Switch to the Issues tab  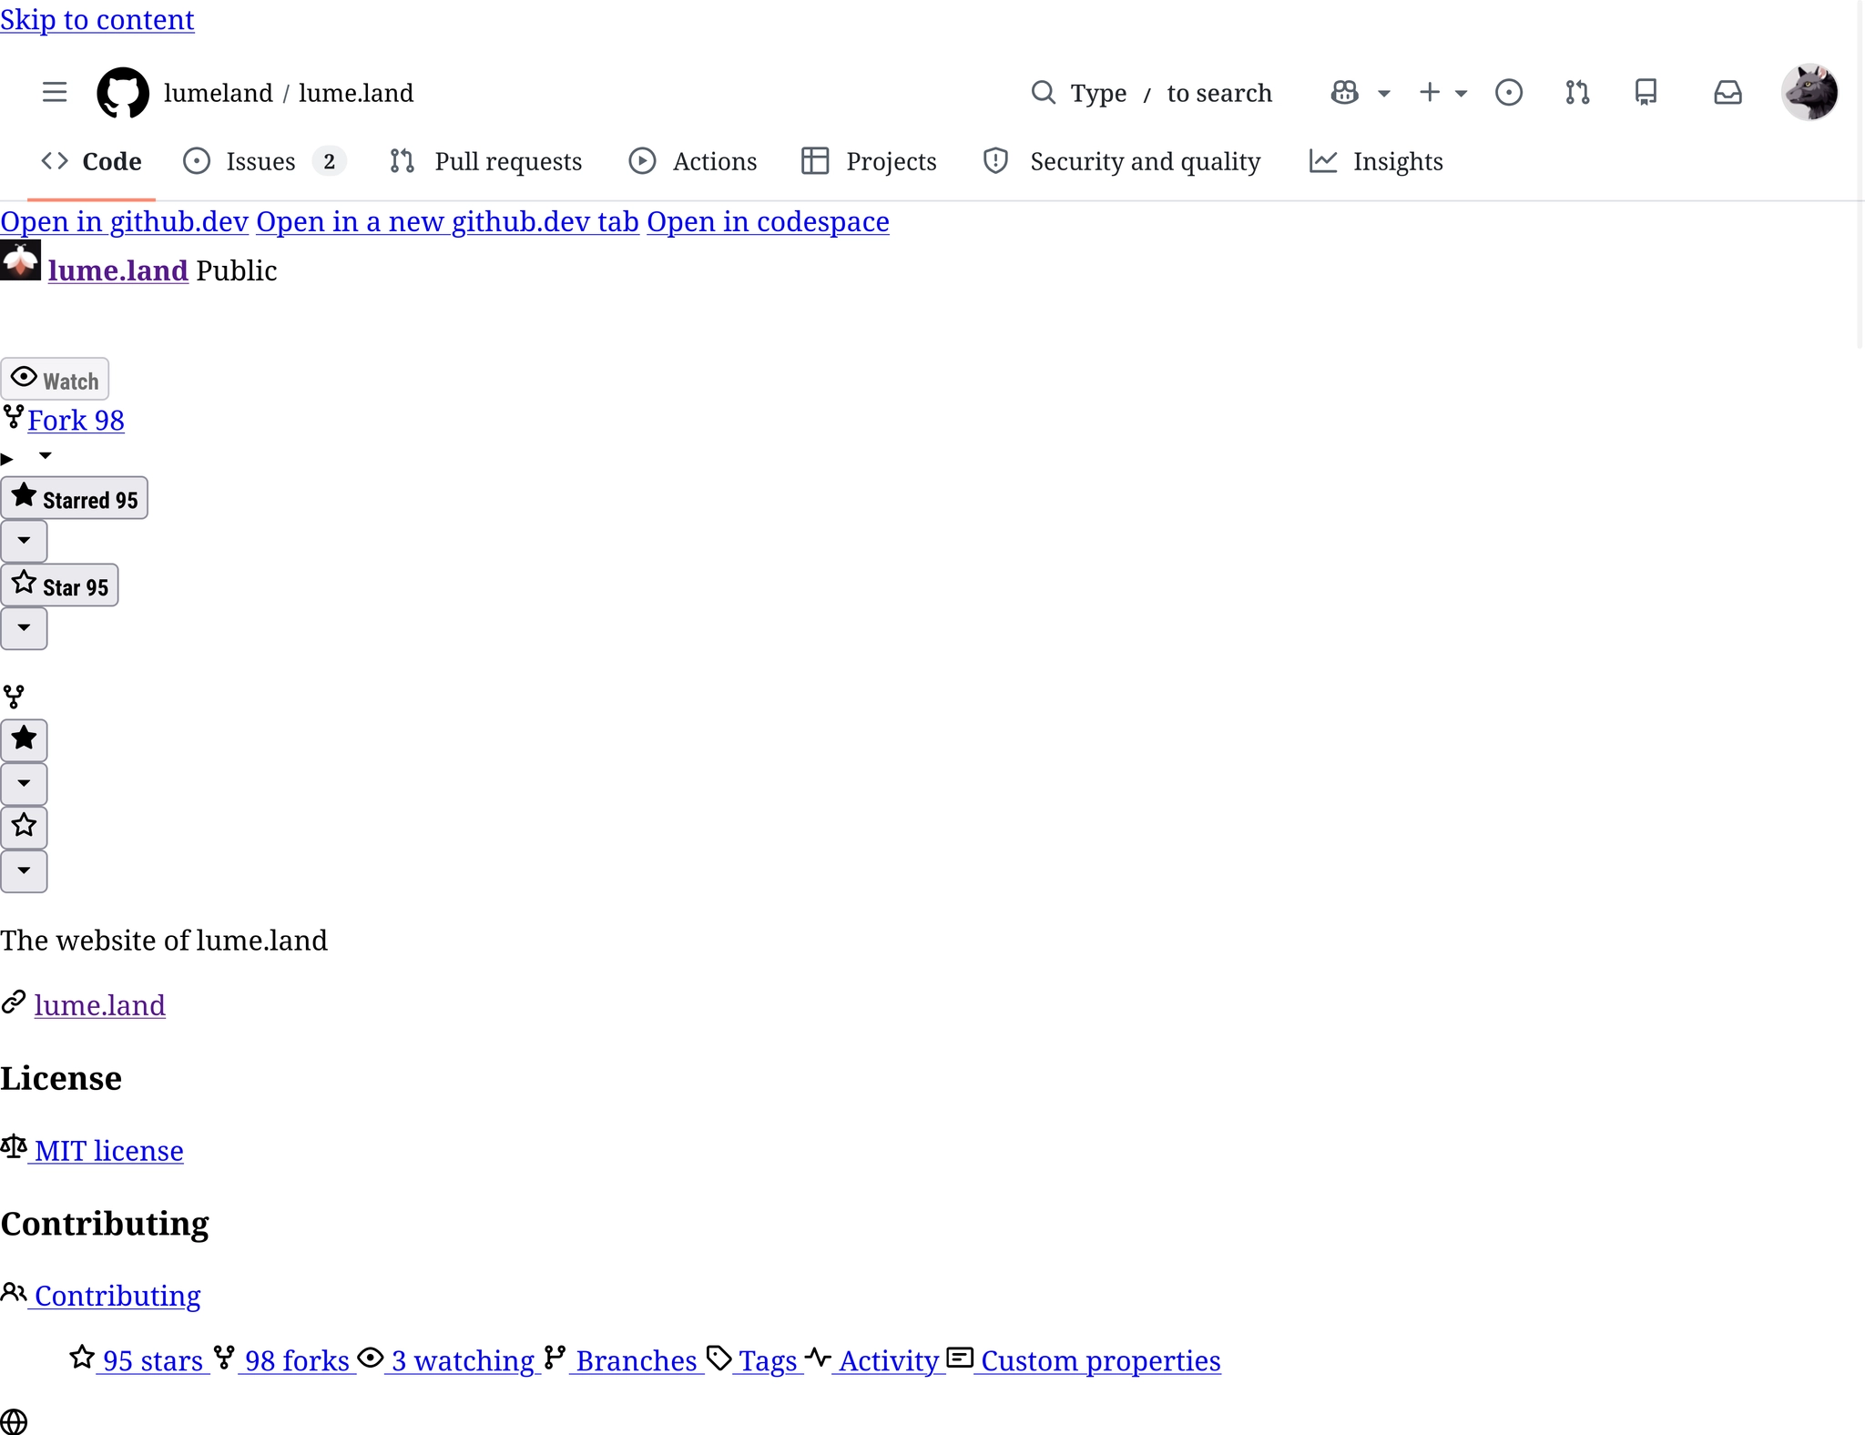(x=263, y=161)
